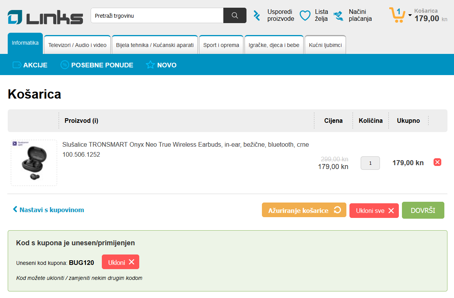Viewport: 454px width, 298px height.
Task: Expand the cart dropdown arrow
Action: (x=410, y=15)
